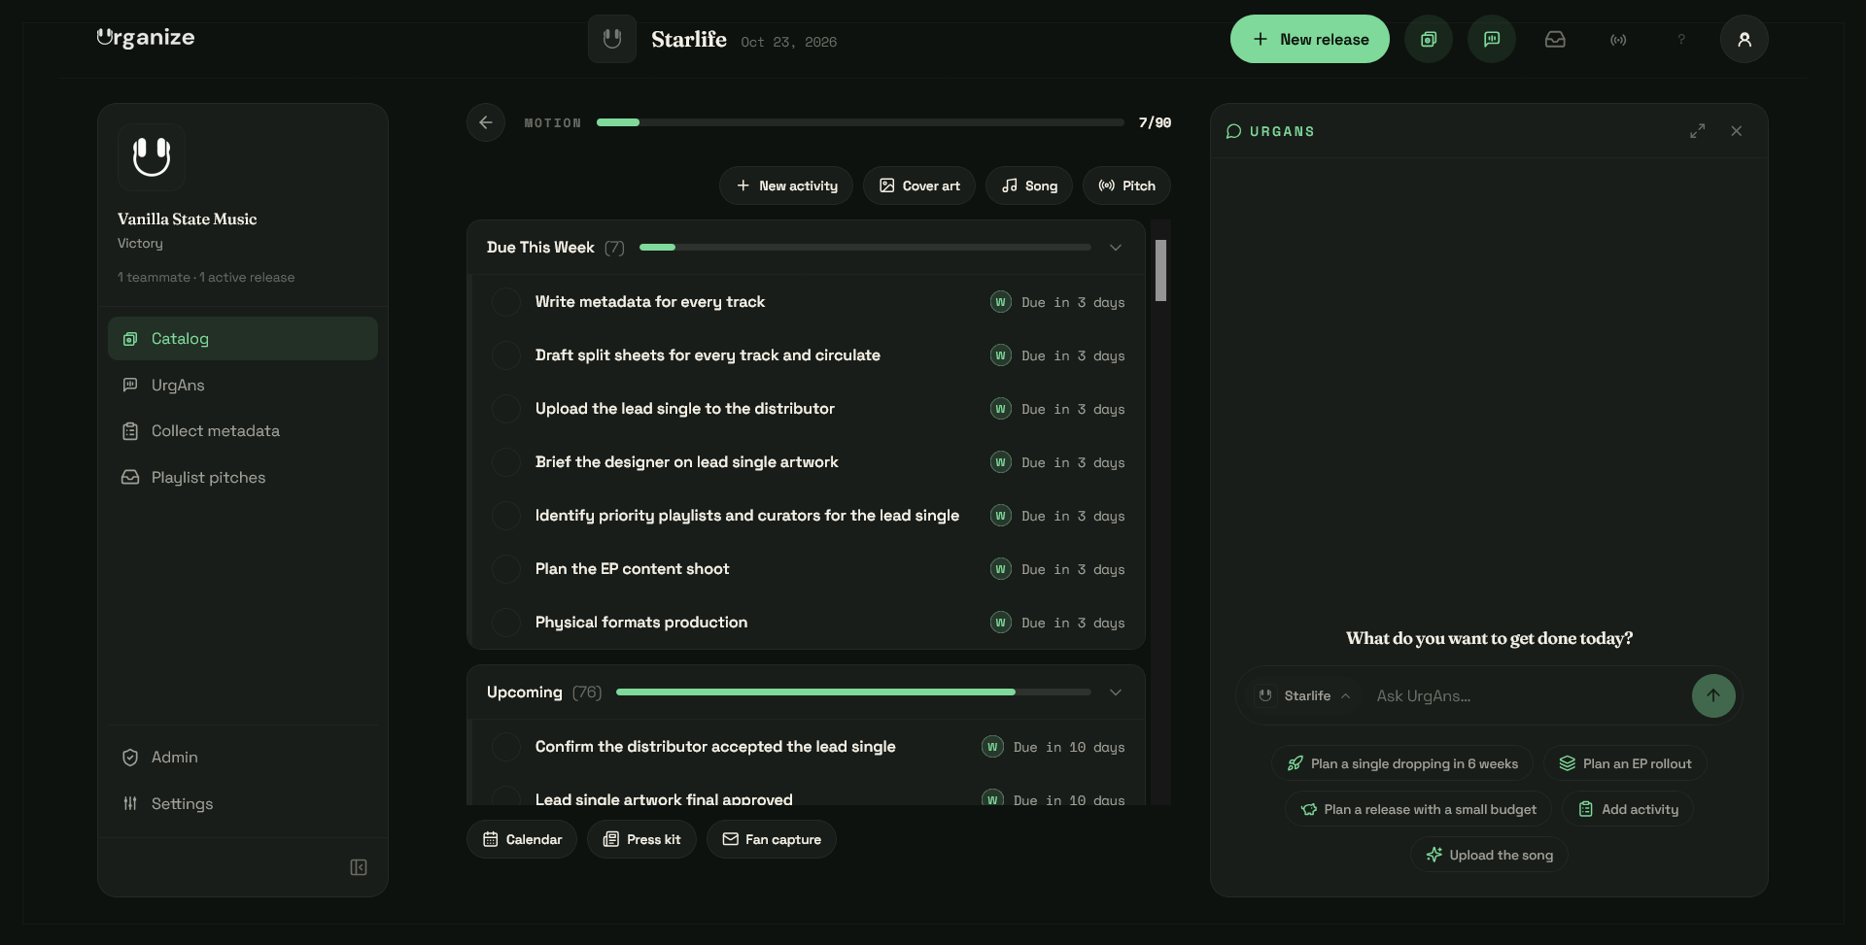The image size is (1866, 945).
Task: Click assignee avatar on Draft split sheets row
Action: 1001,355
